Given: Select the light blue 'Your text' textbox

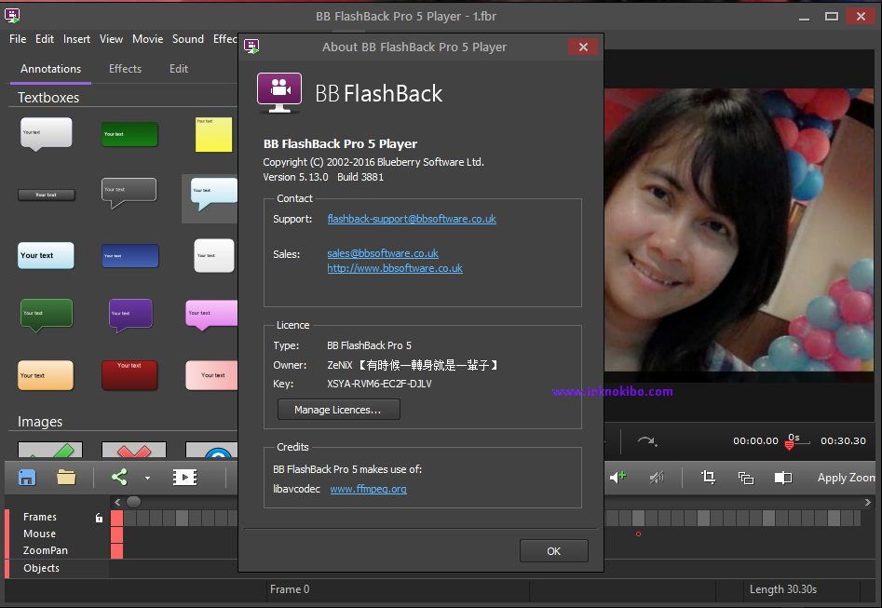Looking at the screenshot, I should tap(46, 255).
